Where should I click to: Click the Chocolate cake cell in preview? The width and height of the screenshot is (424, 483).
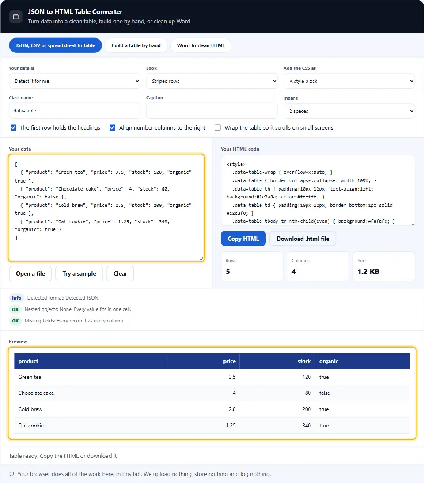91,393
